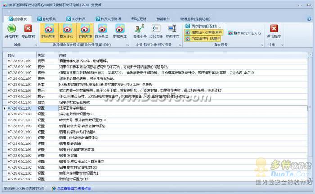Viewport: 315px width, 194px height.
Task: Switch to the 自动采集 tab
Action: click(x=46, y=19)
